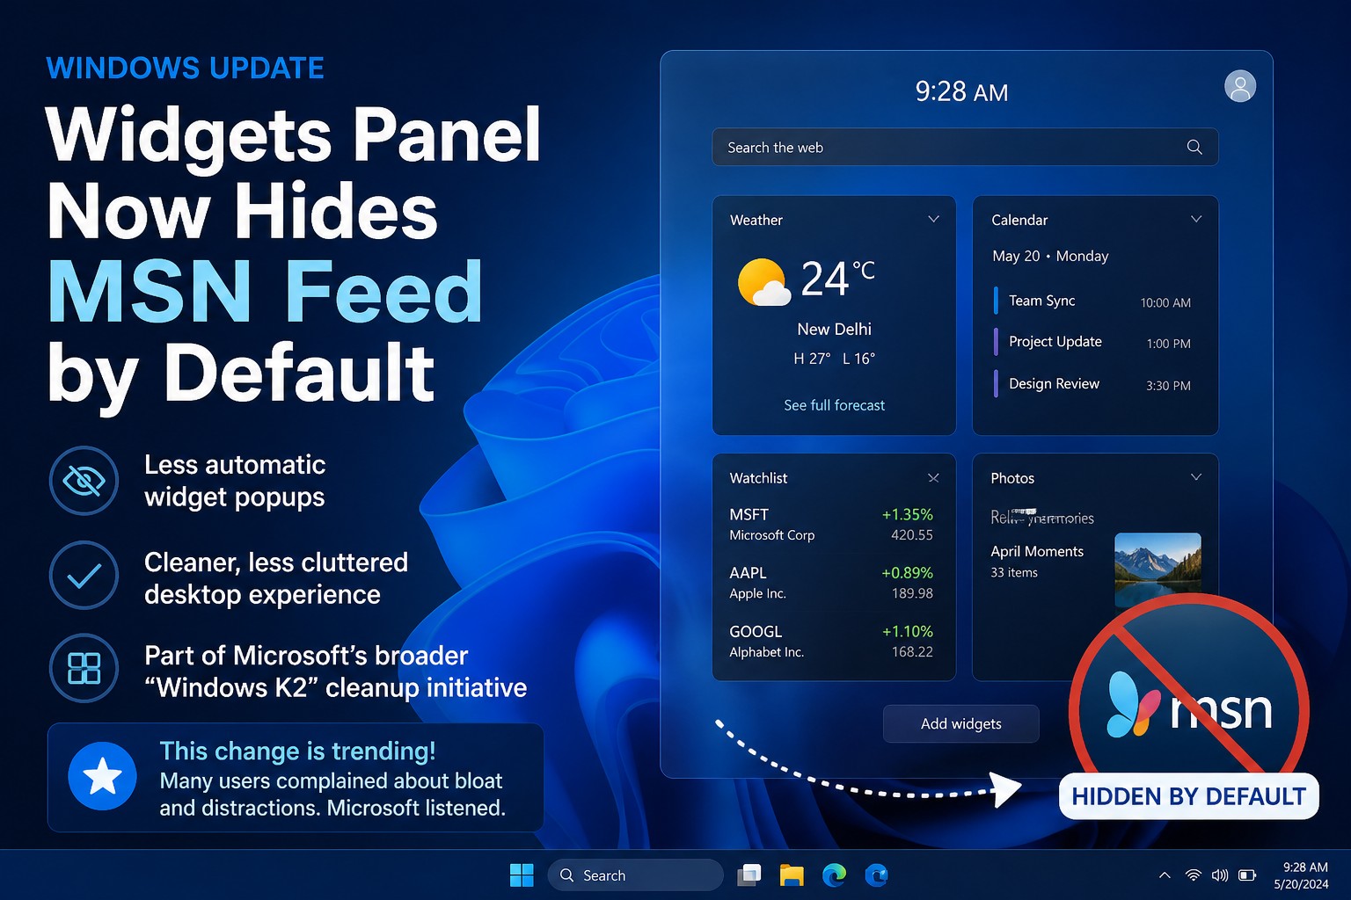Open Task View on the taskbar

point(749,875)
